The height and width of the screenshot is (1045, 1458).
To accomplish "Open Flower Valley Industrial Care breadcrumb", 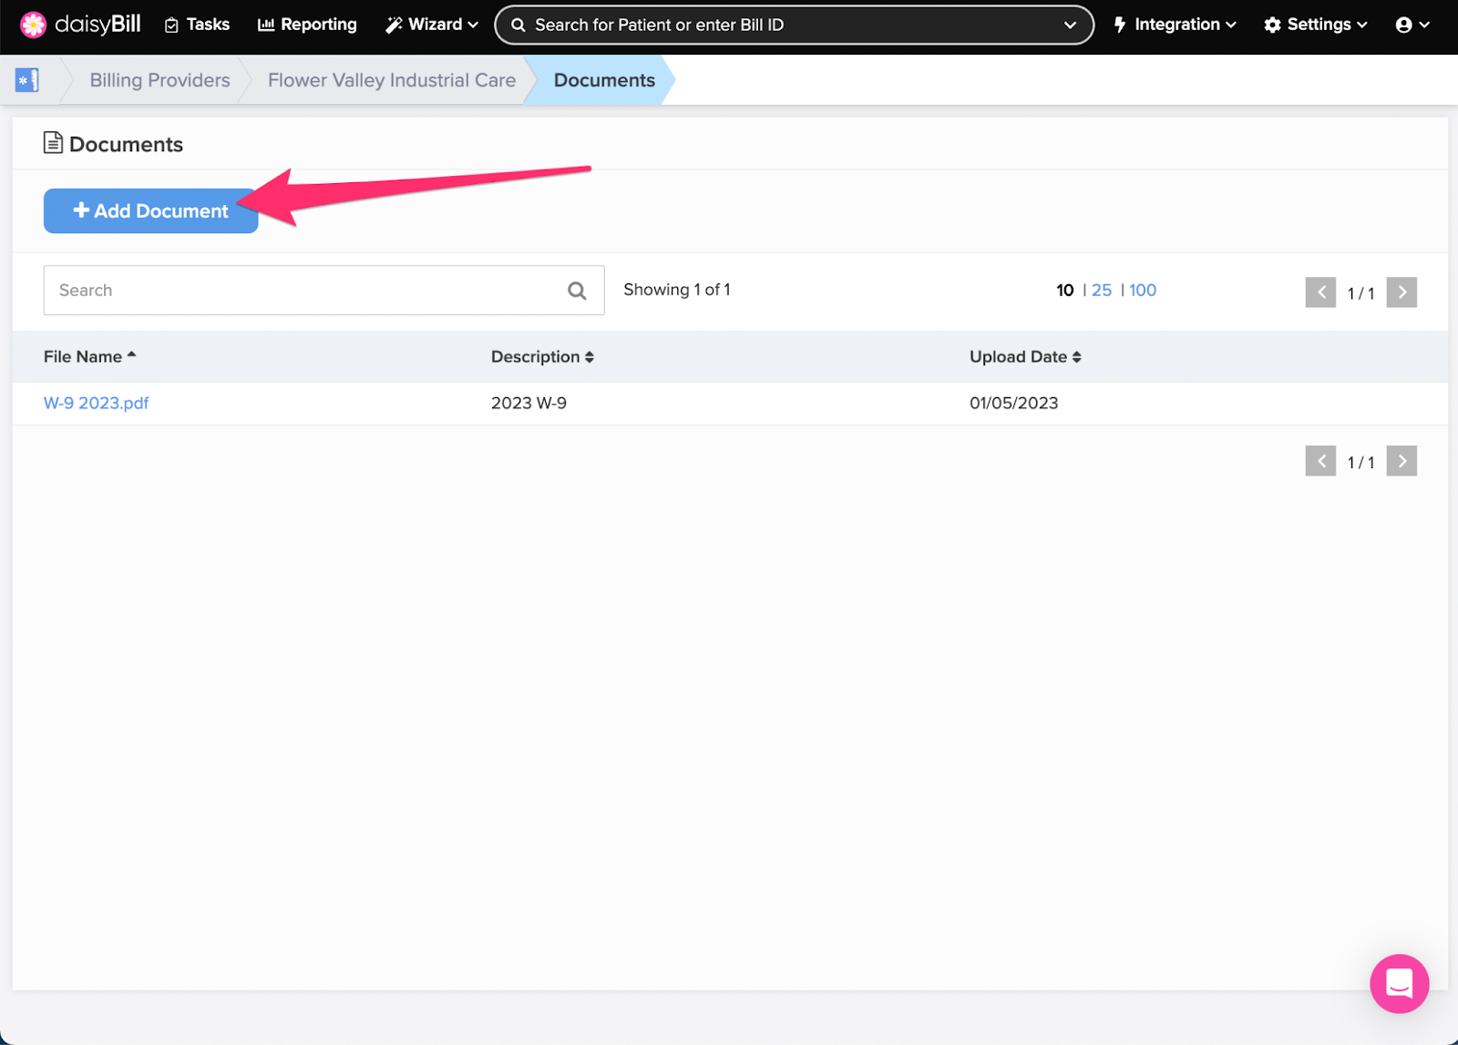I will (392, 80).
